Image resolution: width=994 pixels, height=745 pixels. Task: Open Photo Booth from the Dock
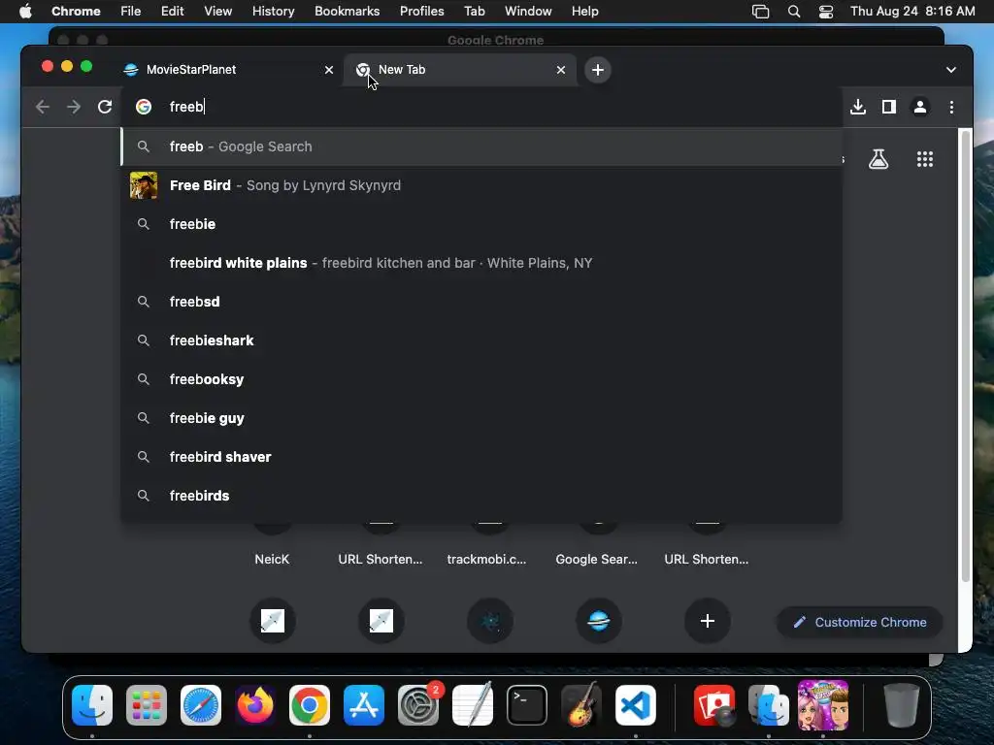point(714,705)
